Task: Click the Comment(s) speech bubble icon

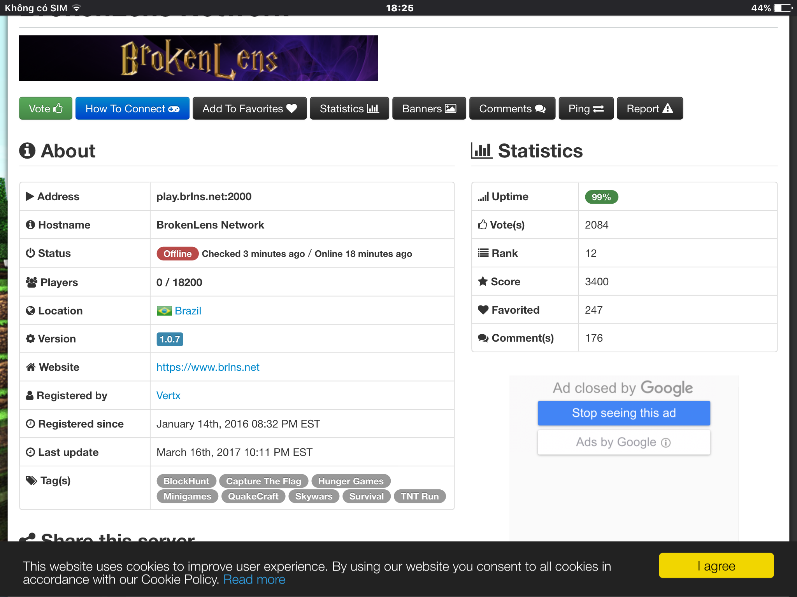Action: 483,338
